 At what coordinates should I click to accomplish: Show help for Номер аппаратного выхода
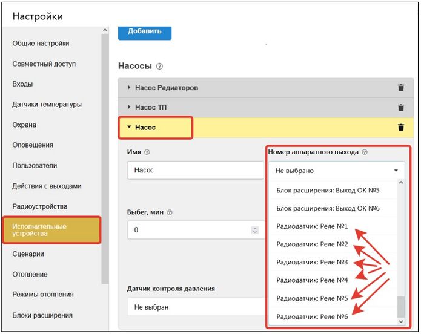365,152
